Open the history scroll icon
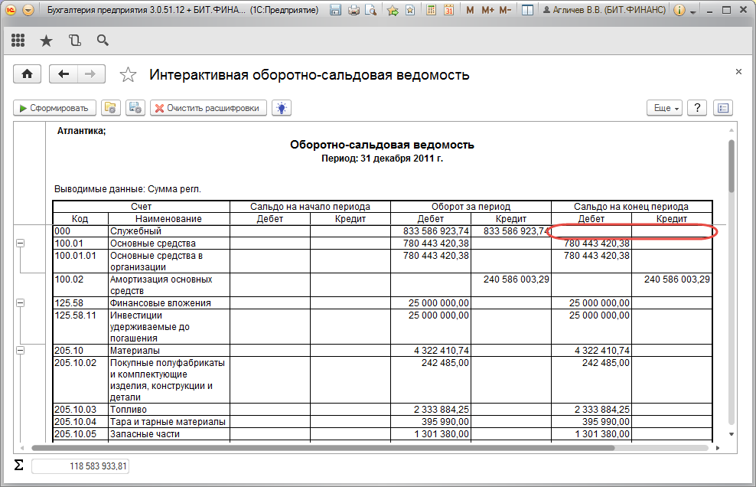The width and height of the screenshot is (756, 487). (74, 41)
